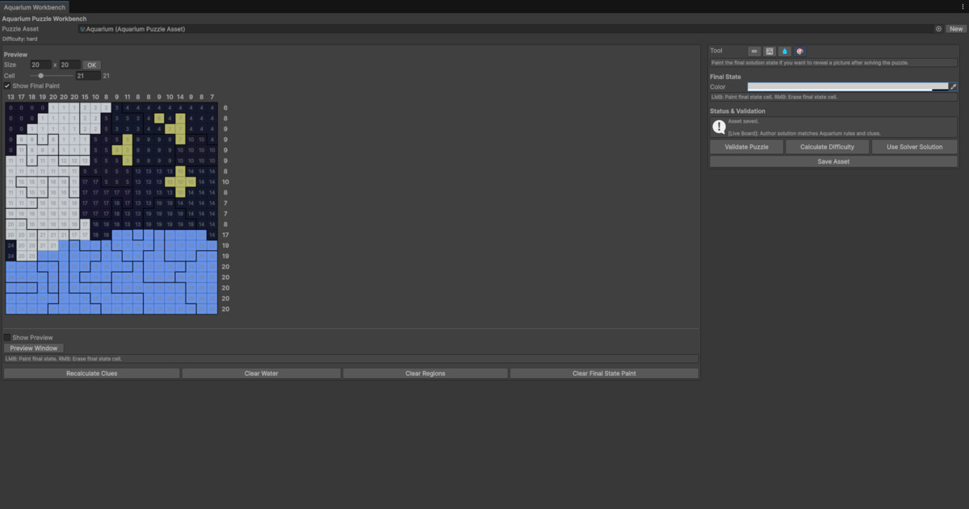Select the region grid tool icon
This screenshot has width=969, height=509.
point(770,51)
